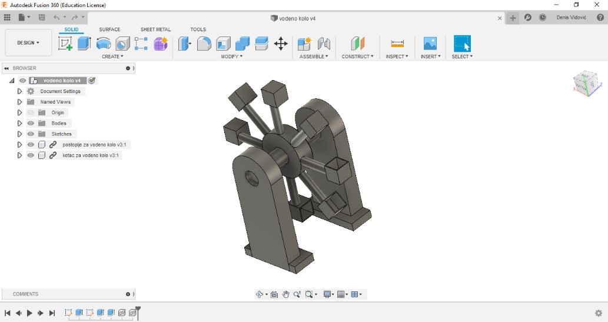Open the Help question mark
The image size is (608, 322).
click(600, 18)
